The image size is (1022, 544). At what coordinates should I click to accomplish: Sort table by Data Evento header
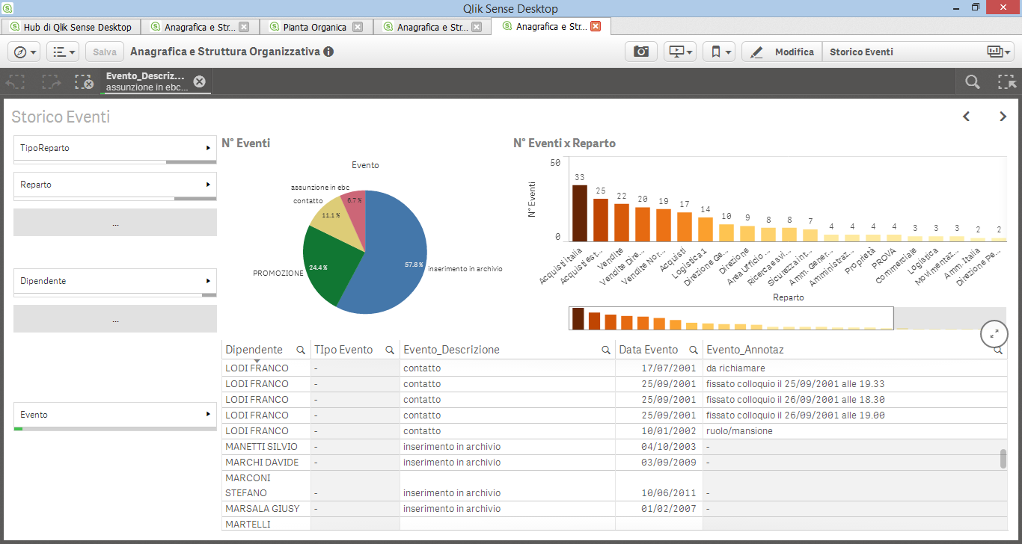[648, 350]
